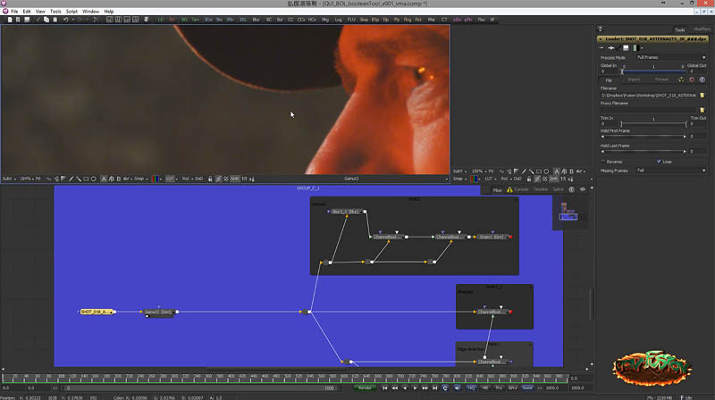
Task: Add a Background tool from the toolbar
Action: (184, 18)
